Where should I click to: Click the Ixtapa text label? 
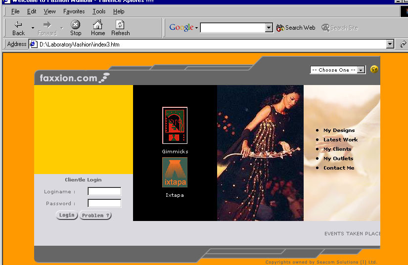(x=175, y=195)
